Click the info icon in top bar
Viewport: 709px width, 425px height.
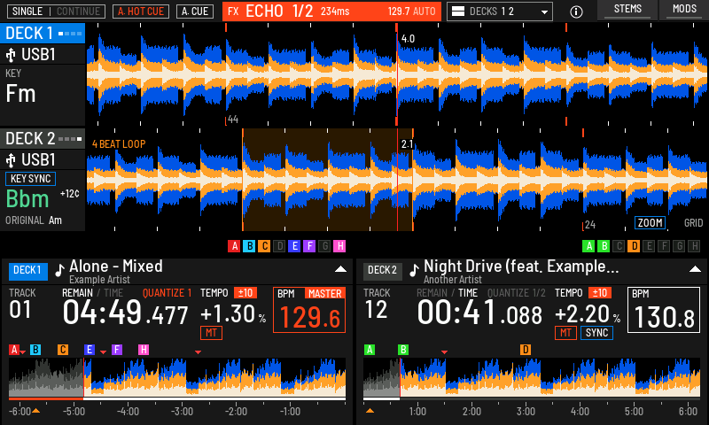tap(576, 12)
